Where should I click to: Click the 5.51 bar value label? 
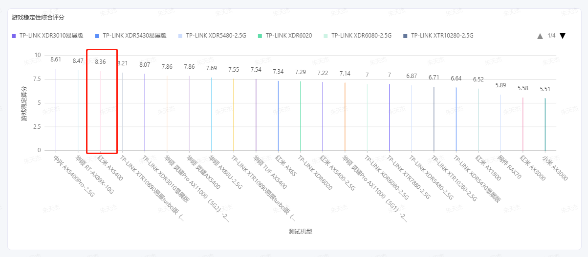pos(545,89)
